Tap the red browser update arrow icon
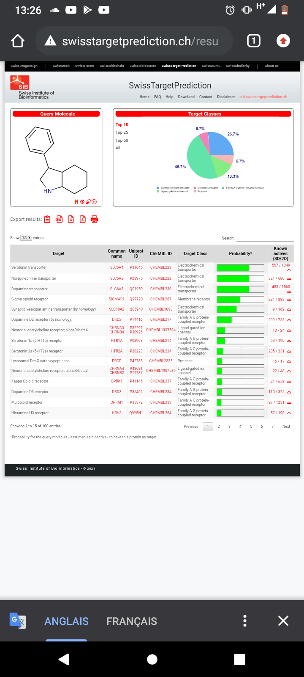 pos(283,41)
